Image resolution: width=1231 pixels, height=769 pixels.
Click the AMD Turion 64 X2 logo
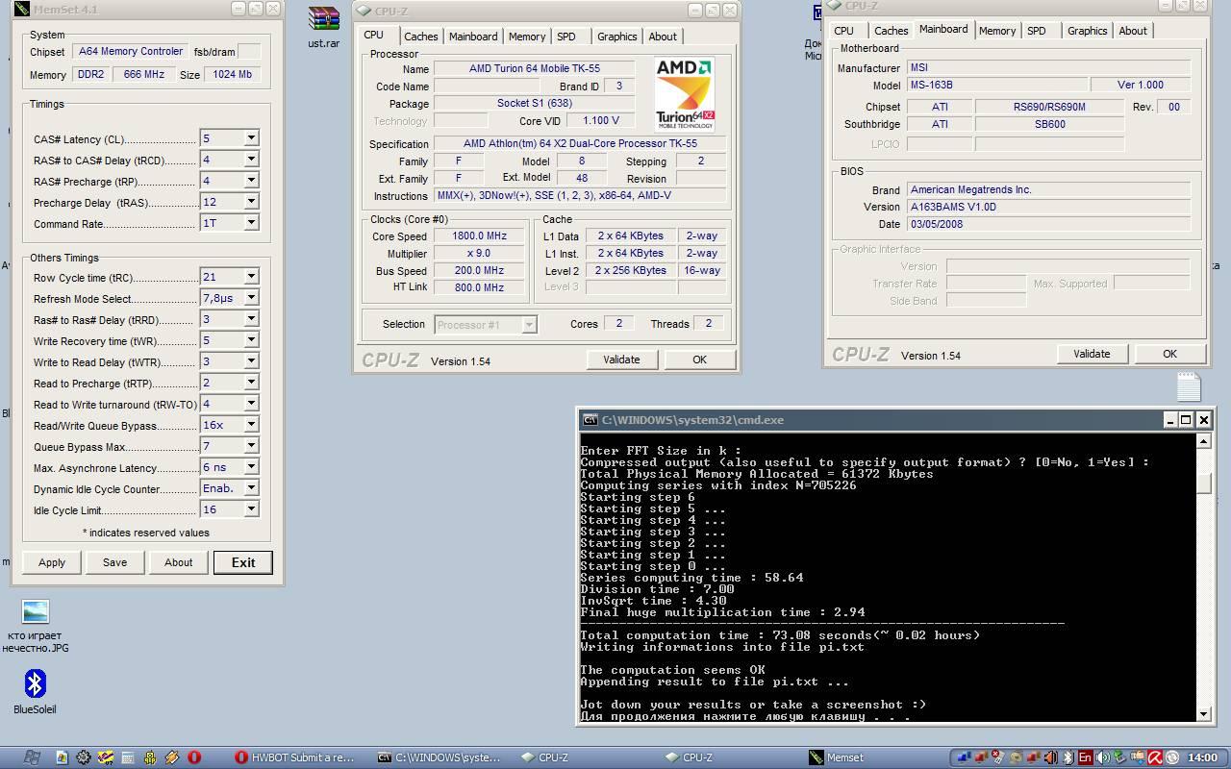(685, 94)
